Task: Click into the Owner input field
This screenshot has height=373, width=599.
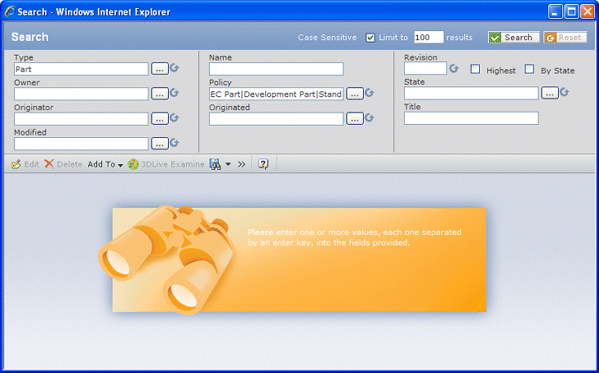Action: (81, 94)
